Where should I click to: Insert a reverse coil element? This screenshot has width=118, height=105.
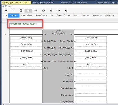point(51,11)
